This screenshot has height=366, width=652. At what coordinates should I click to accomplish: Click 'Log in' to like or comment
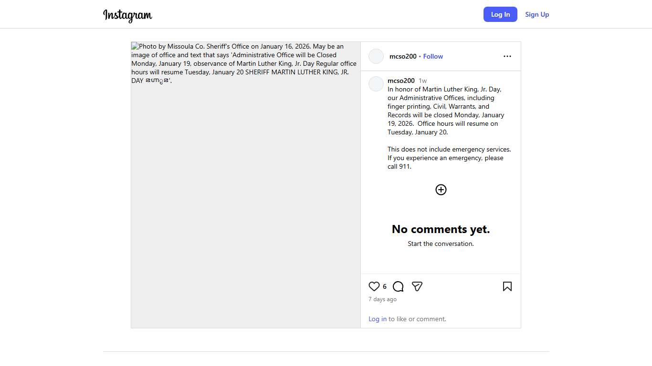[377, 319]
